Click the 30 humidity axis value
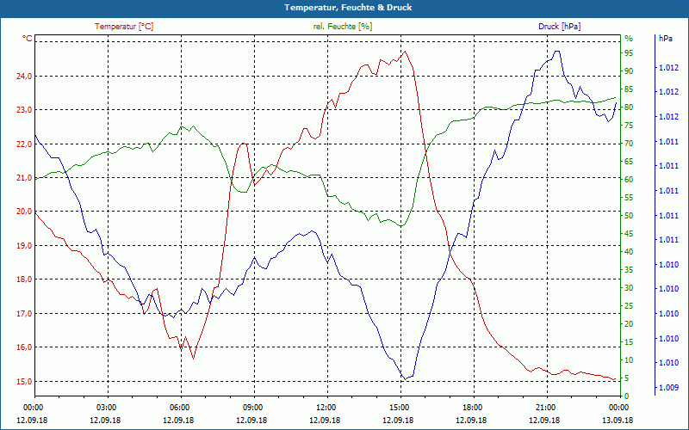The width and height of the screenshot is (689, 430). (629, 288)
